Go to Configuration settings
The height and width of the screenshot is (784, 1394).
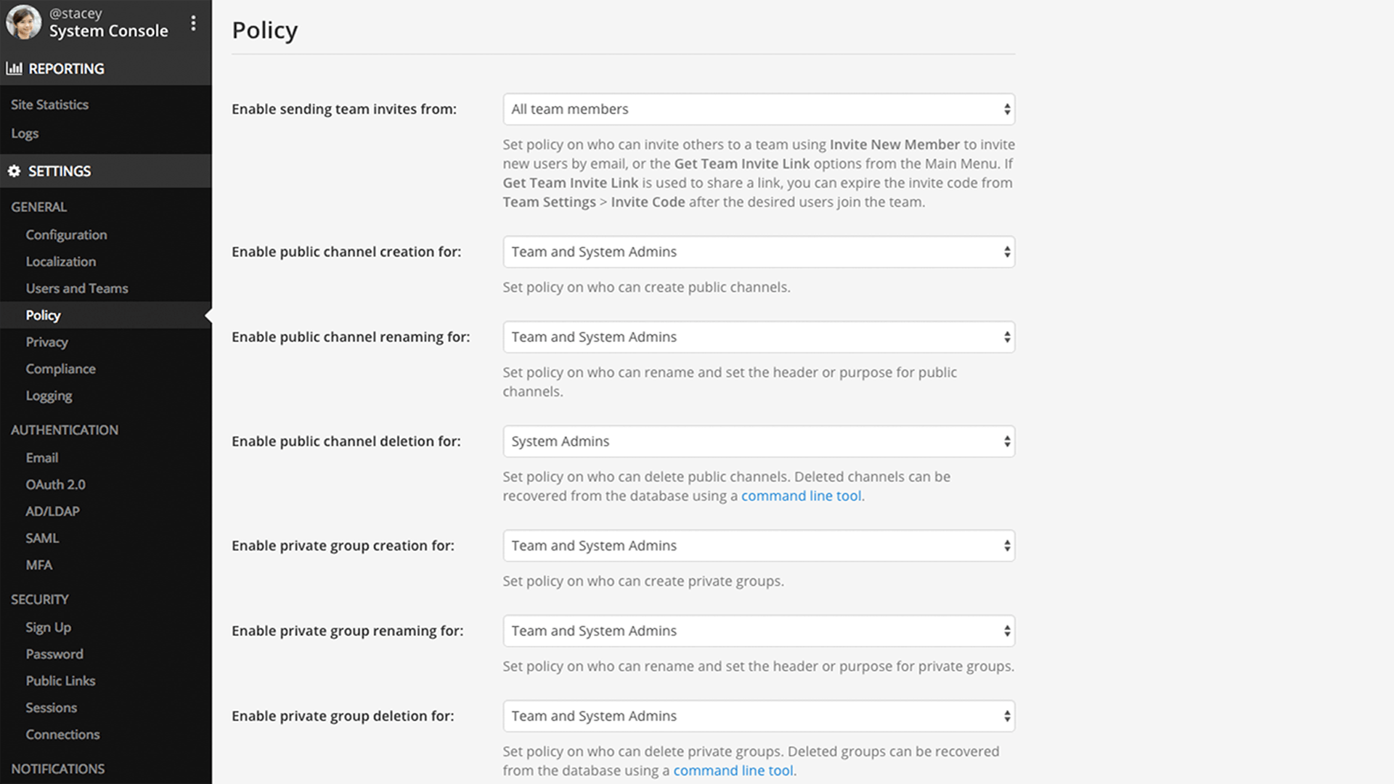click(x=66, y=234)
